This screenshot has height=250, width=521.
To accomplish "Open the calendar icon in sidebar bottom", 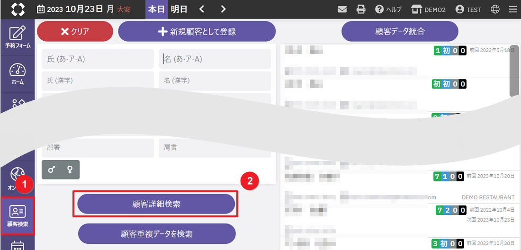I will coord(18,245).
